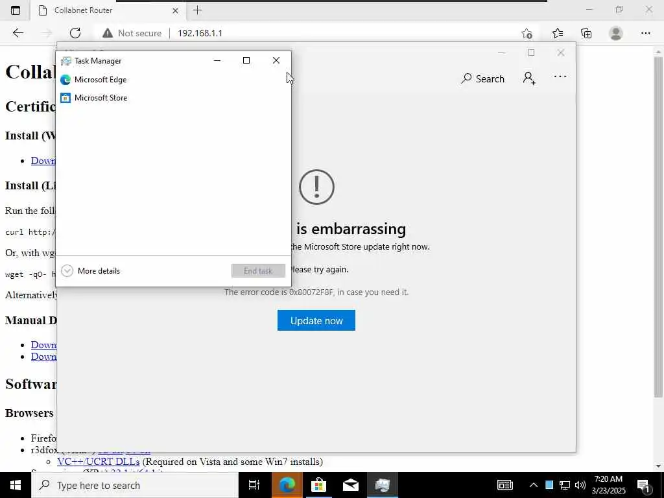
Task: Show hidden system tray icons
Action: tap(534, 485)
